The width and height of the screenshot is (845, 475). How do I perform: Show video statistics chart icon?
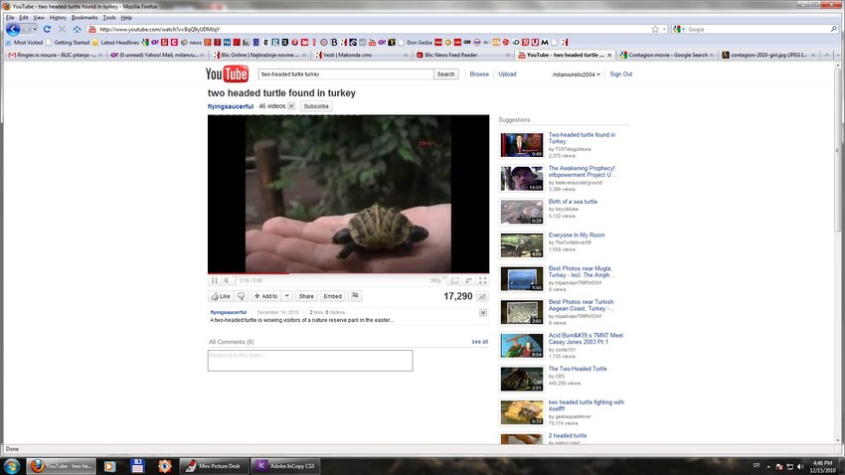tap(482, 296)
